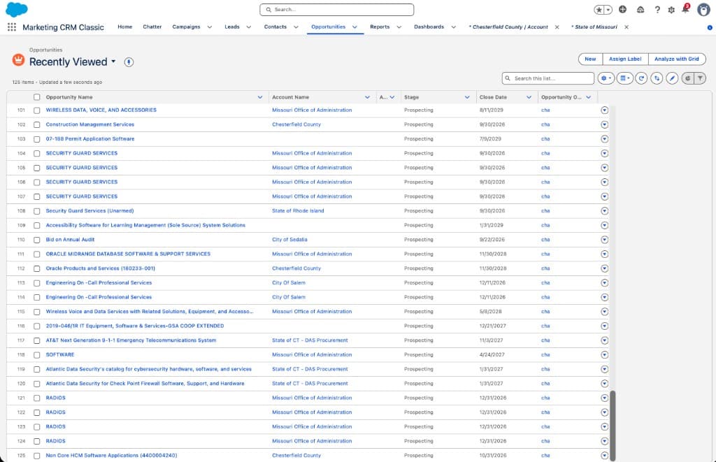Screen dimensions: 716x462
Task: Check the WIRELESS DATA, VOICE, AND ACCESSORIES row
Action: [x=37, y=110]
